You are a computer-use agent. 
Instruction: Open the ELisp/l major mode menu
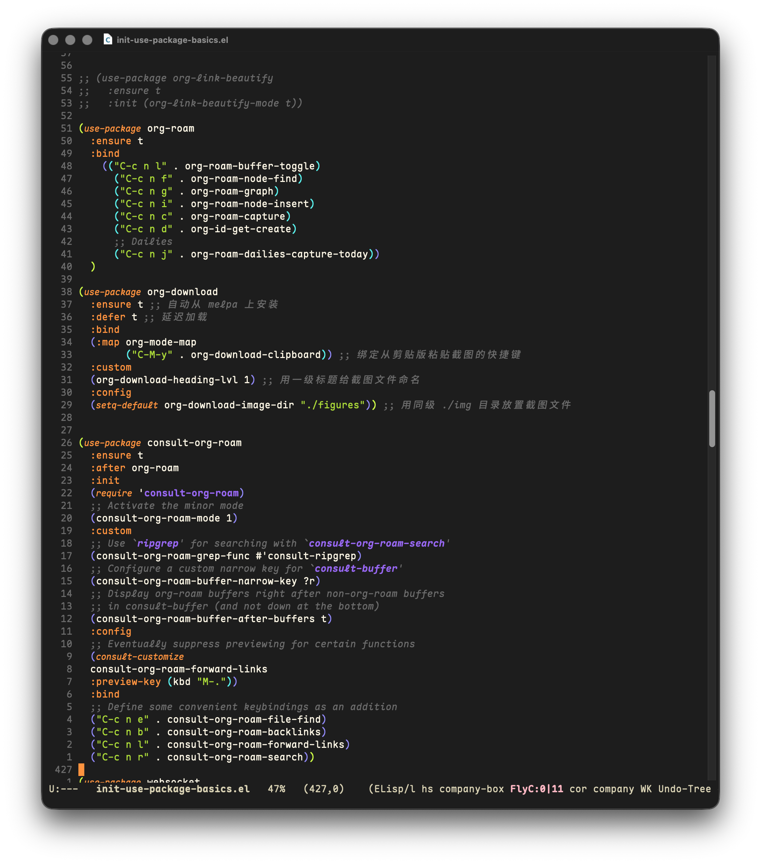(x=394, y=789)
